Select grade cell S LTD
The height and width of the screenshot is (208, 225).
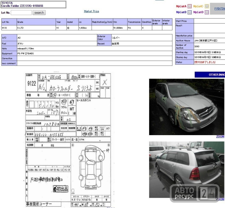point(36,28)
